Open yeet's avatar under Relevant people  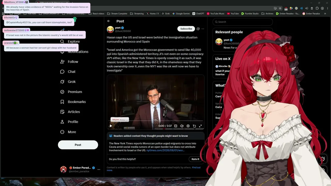[x=219, y=42]
